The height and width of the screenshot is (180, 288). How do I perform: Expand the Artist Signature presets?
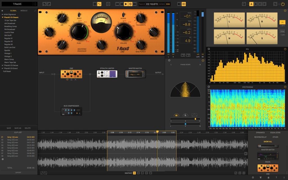[2, 14]
